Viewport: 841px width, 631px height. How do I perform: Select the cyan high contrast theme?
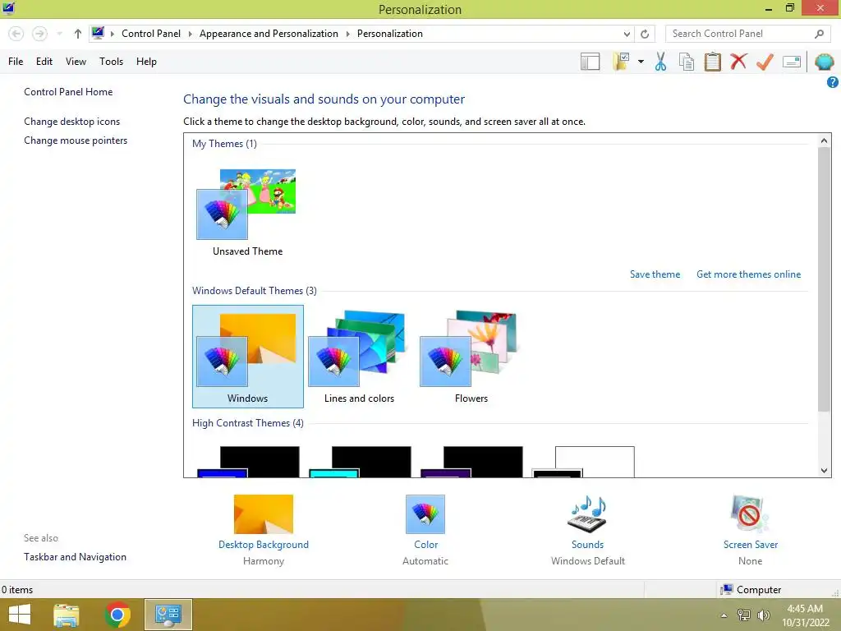click(x=360, y=462)
